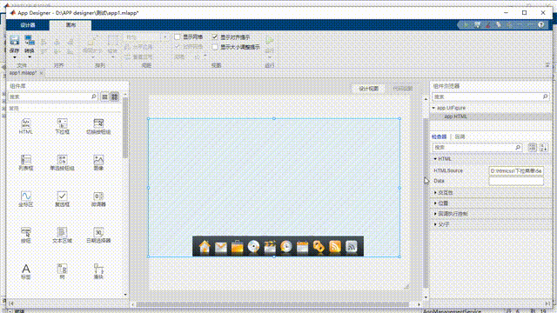
Task: Expand the Position (位置) section
Action: pos(435,203)
